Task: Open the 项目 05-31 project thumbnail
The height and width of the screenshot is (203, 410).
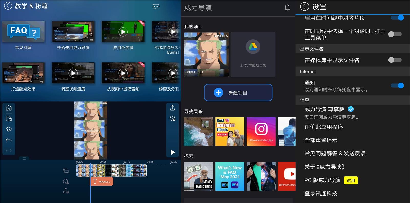Action: (x=206, y=54)
